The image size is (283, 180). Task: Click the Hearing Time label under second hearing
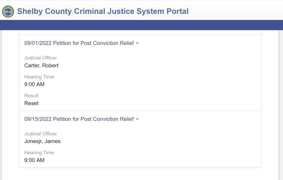click(39, 152)
